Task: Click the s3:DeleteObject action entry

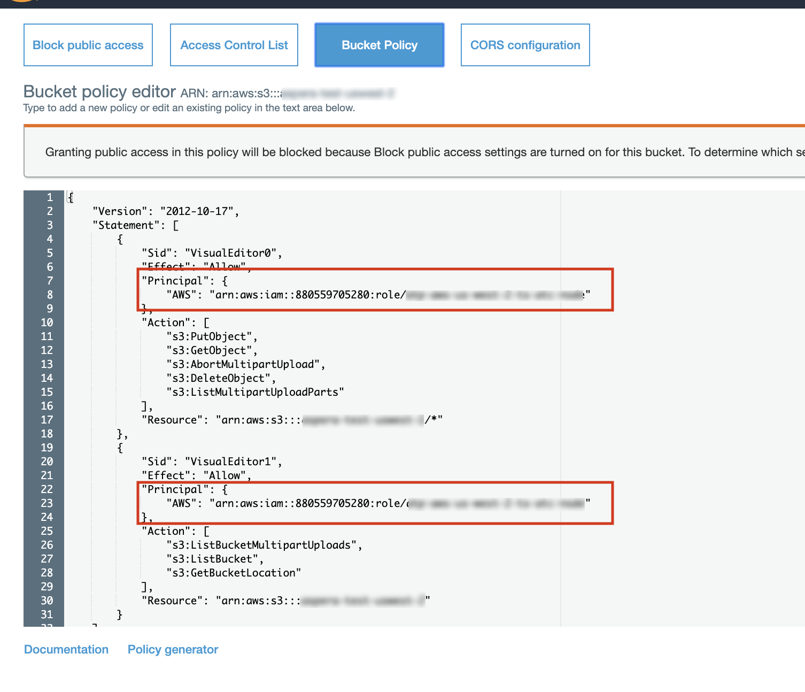Action: click(x=221, y=378)
